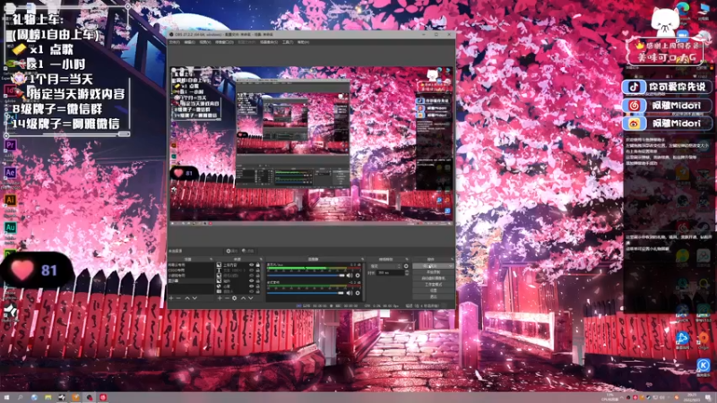The image size is (717, 403).
Task: Move the selected scene up
Action: (x=187, y=298)
